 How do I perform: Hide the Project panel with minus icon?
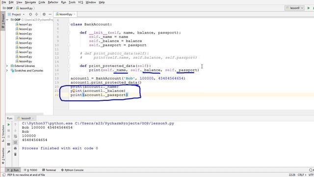[50, 14]
